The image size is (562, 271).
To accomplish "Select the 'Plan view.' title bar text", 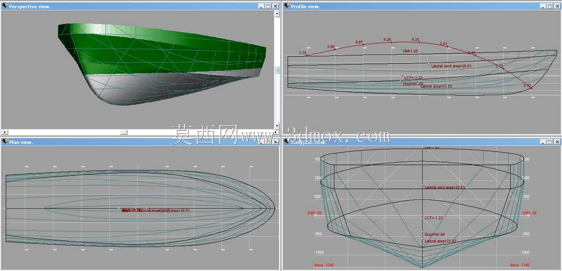I will pyautogui.click(x=21, y=142).
